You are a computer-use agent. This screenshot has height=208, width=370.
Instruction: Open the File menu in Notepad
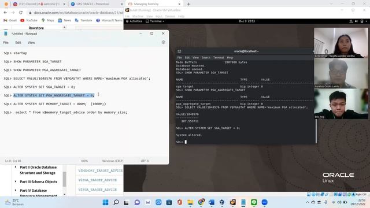click(x=6, y=42)
